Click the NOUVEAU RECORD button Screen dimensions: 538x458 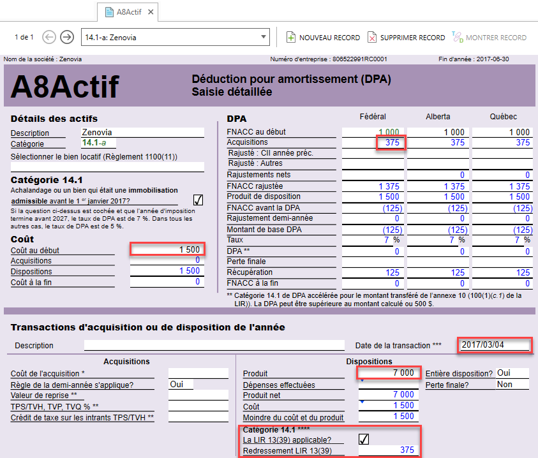pos(323,38)
